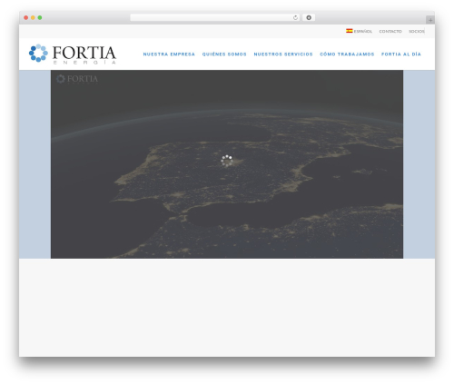Click the browser address bar
Image resolution: width=454 pixels, height=384 pixels.
pos(215,17)
